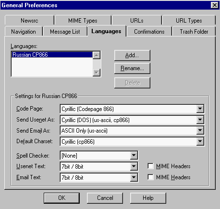Click the Rename... button
This screenshot has width=220, height=209.
coord(132,68)
